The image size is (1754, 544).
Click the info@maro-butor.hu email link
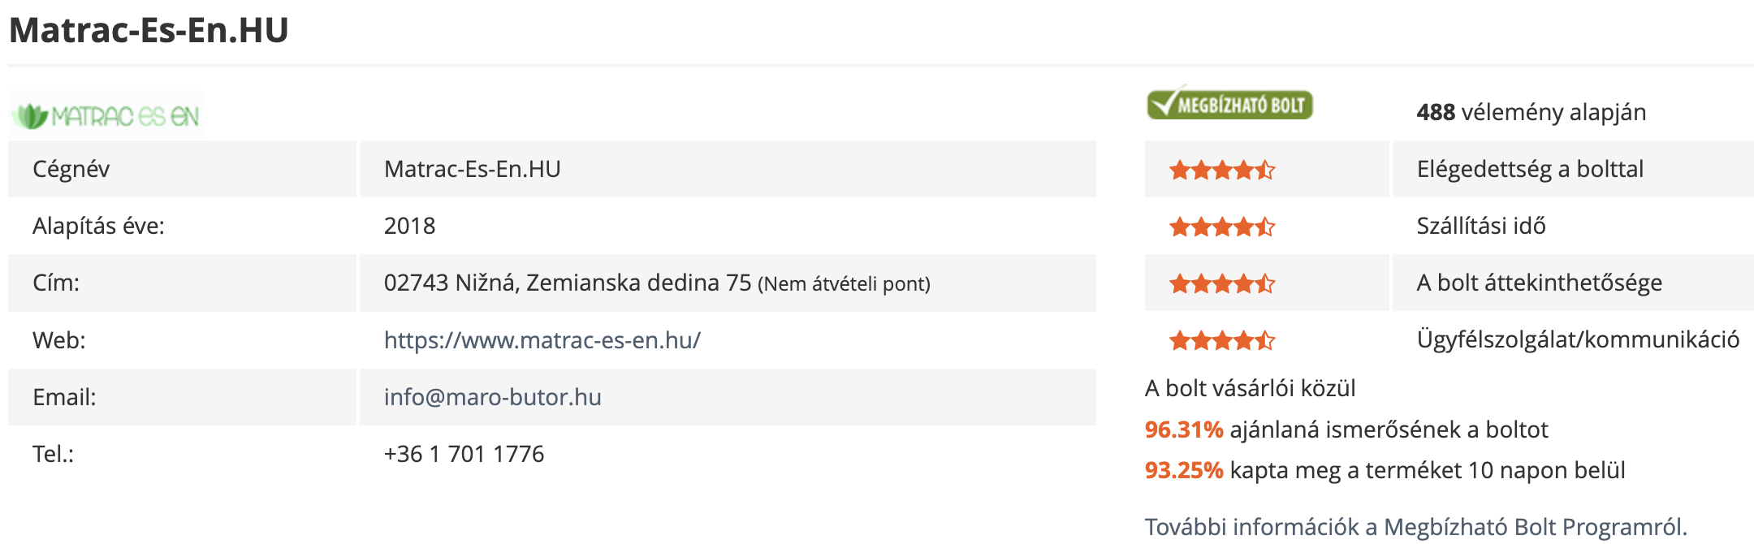tap(492, 397)
